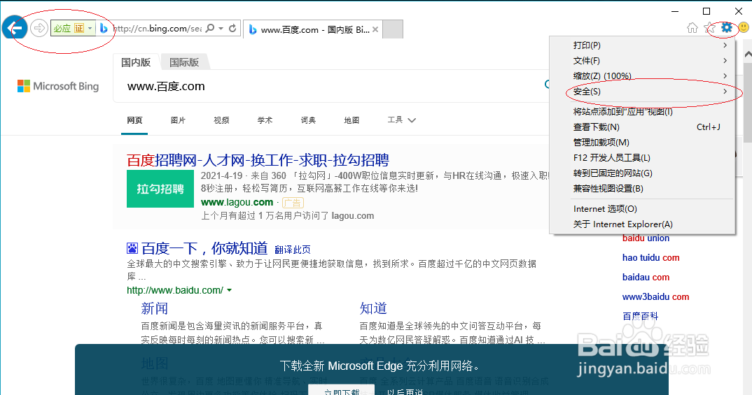Open the Favorites star icon
This screenshot has height=395, width=752.
click(709, 28)
